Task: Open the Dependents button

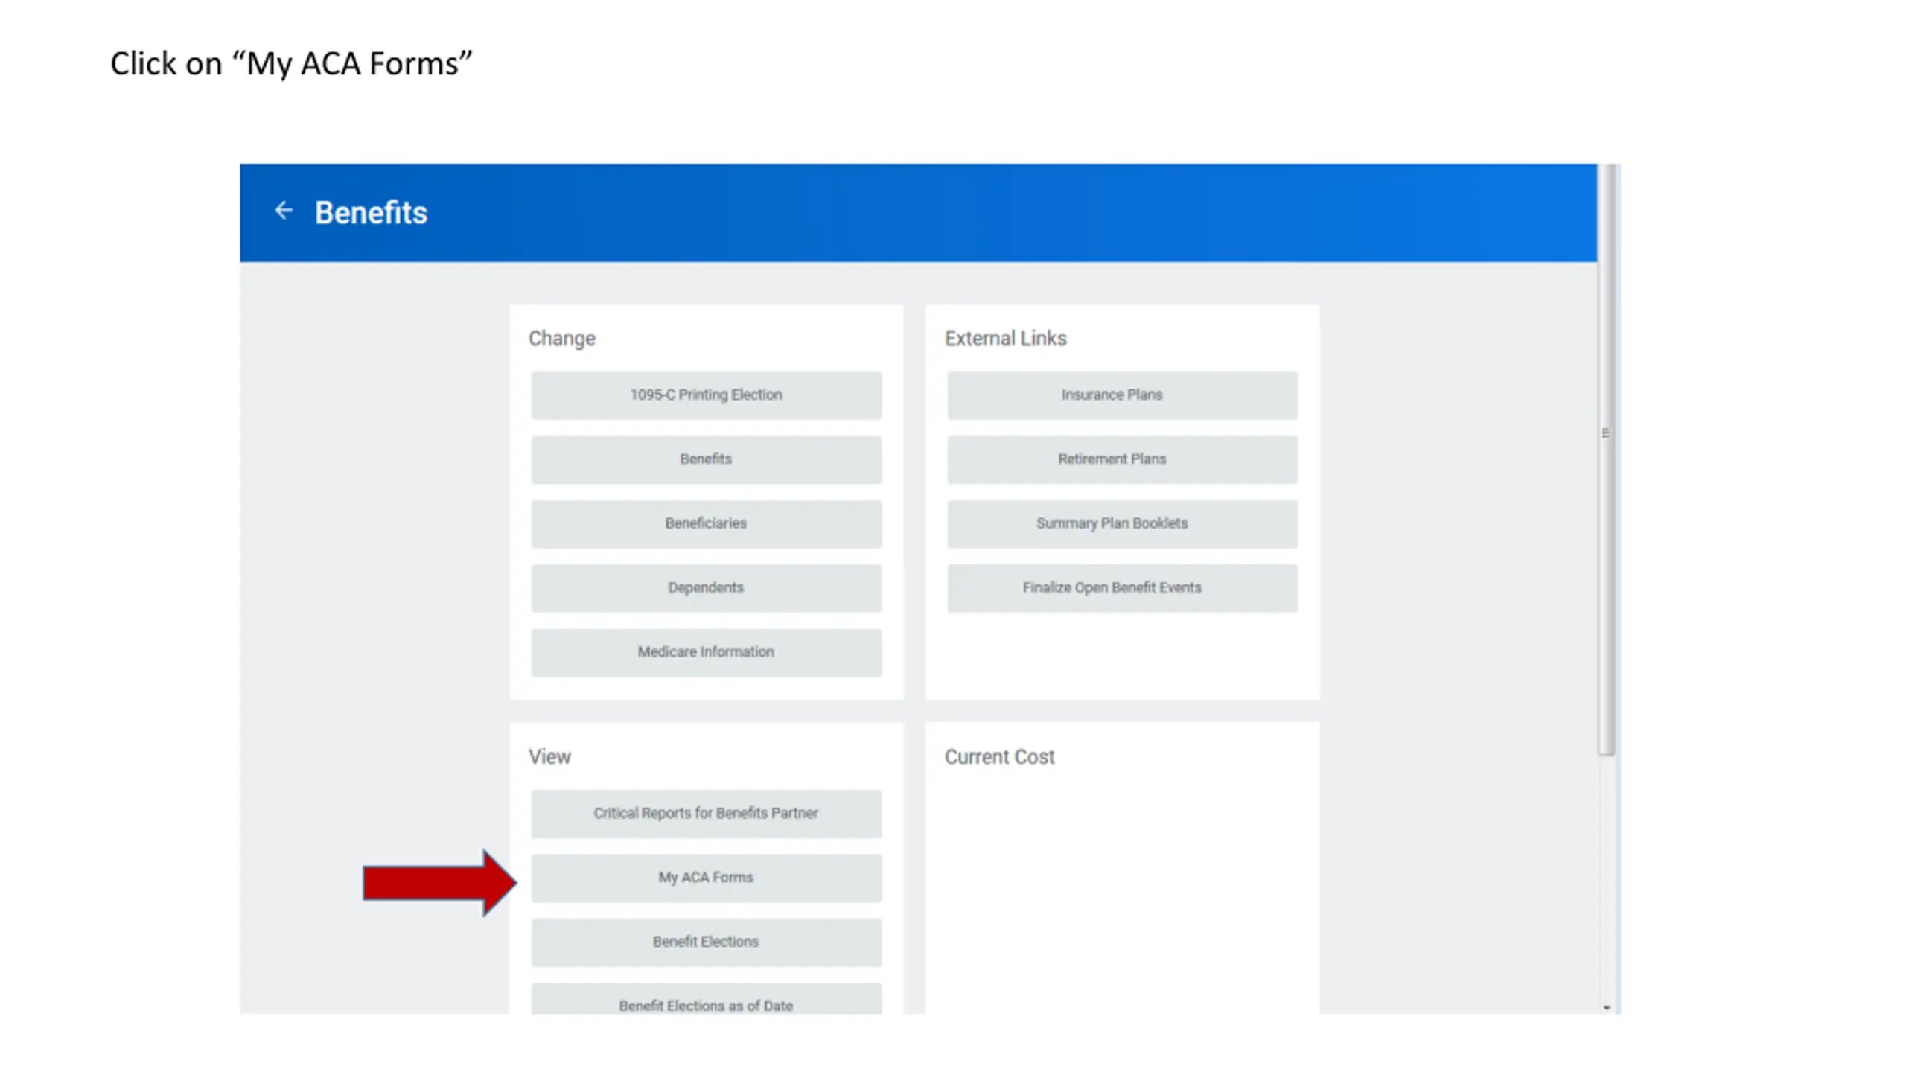Action: [x=706, y=587]
